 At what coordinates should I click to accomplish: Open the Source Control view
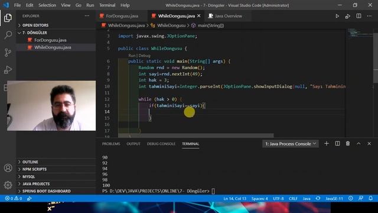point(8,52)
